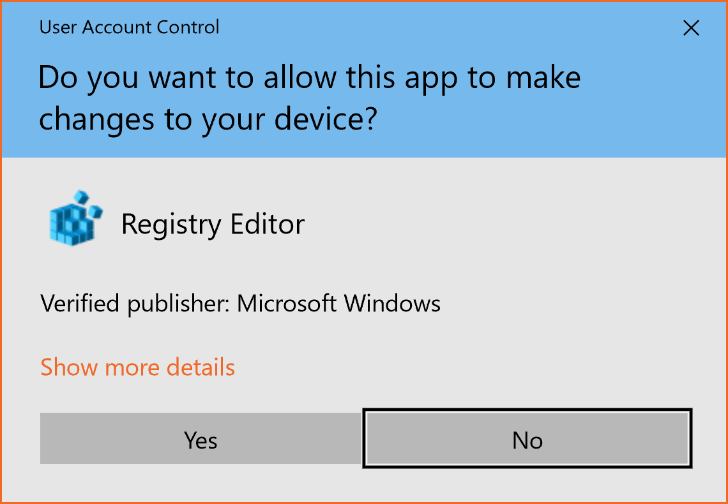Approve Registry Editor with the Yes button
The height and width of the screenshot is (504, 728).
coord(201,439)
